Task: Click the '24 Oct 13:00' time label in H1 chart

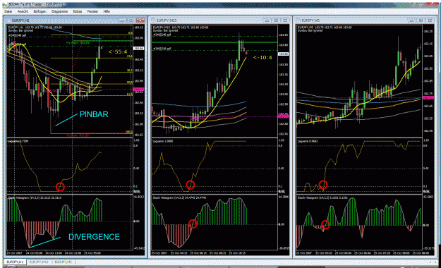Action: pos(54,252)
